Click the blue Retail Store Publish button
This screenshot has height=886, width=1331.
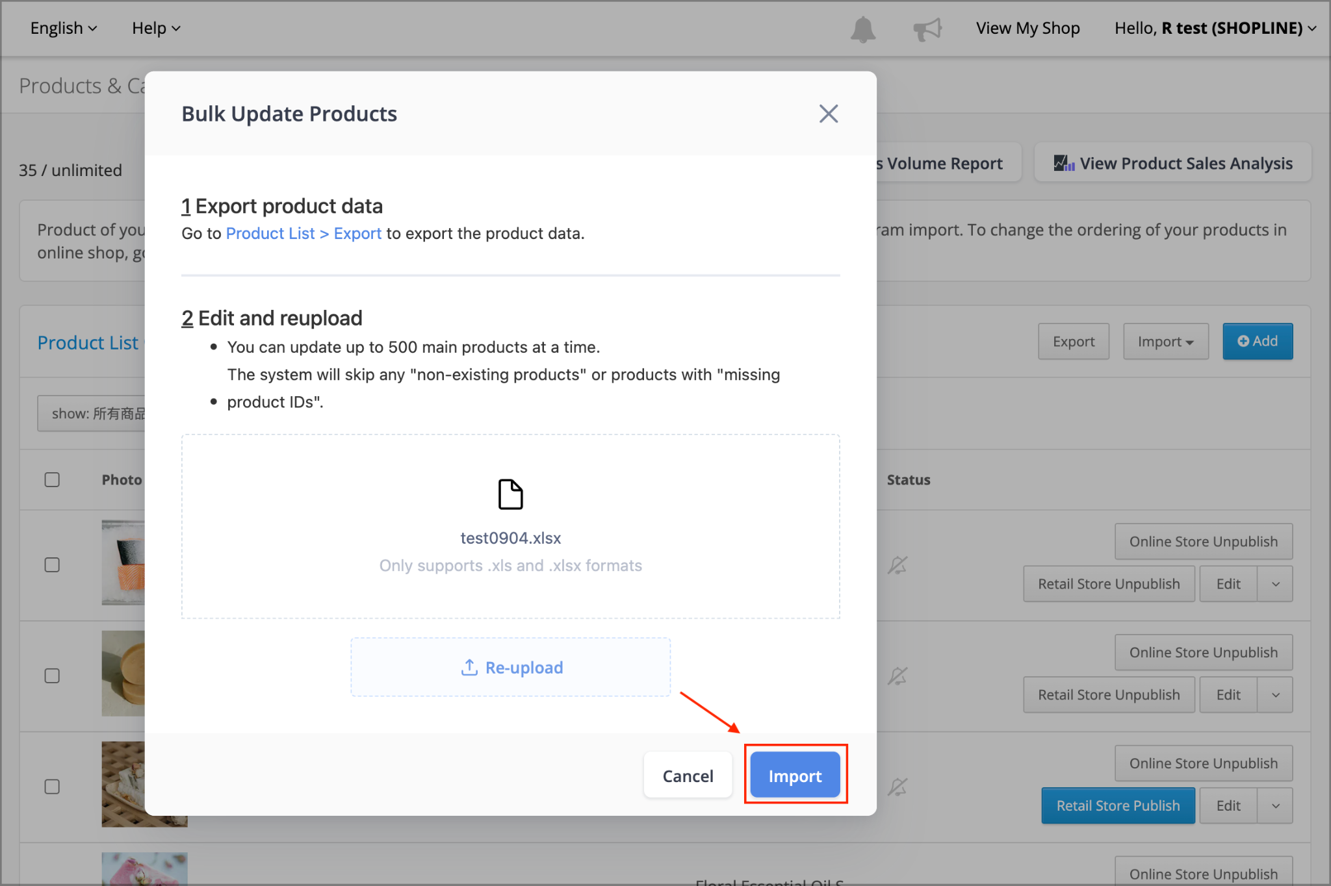coord(1118,806)
